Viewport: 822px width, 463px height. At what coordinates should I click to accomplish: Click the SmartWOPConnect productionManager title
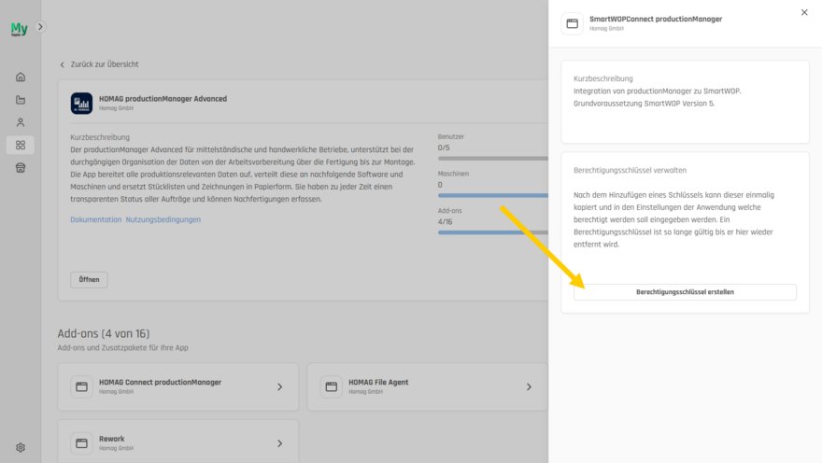[x=656, y=19]
